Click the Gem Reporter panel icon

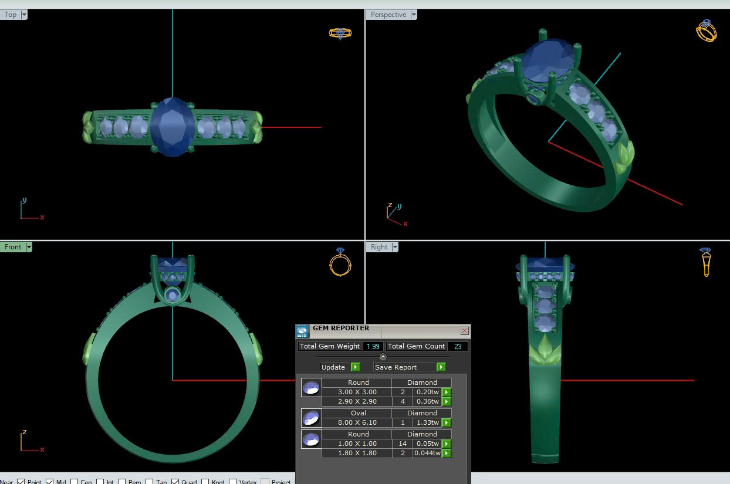tap(302, 331)
